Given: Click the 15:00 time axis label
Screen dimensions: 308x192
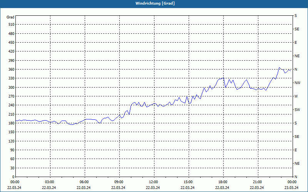Looking at the screenshot, I should (189, 182).
